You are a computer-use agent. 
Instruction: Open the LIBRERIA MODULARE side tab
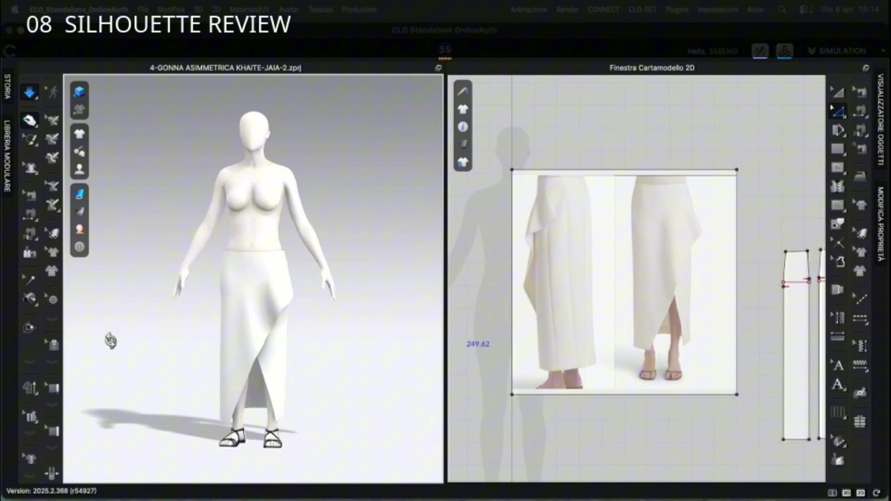pyautogui.click(x=7, y=156)
